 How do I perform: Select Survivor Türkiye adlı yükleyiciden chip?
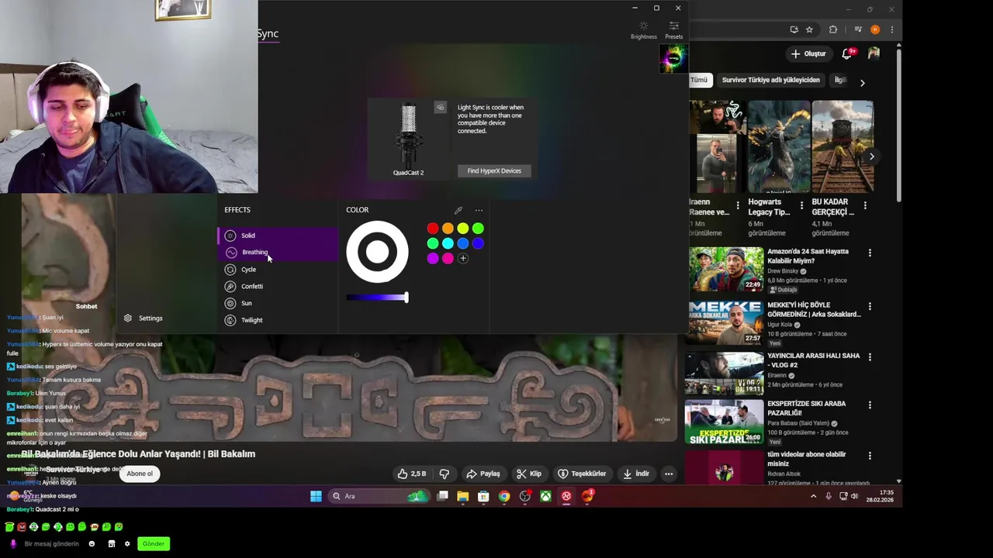point(770,80)
